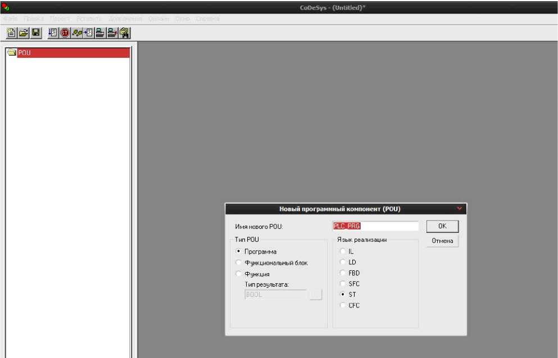Screen dimensions: 558x358
Task: Confirm the new POU with OK
Action: tap(442, 226)
